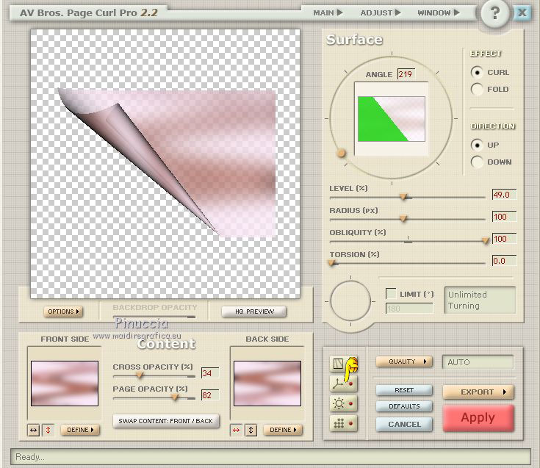Click the OBLIQUITY slider handle
540x468 pixels.
pos(486,241)
